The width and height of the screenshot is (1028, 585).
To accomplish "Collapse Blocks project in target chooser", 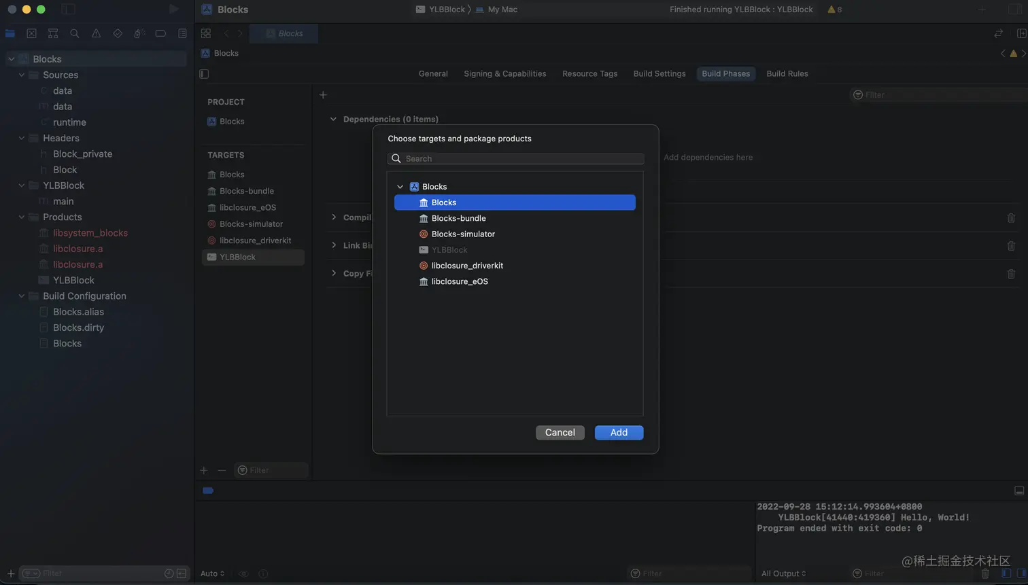I will pyautogui.click(x=400, y=187).
